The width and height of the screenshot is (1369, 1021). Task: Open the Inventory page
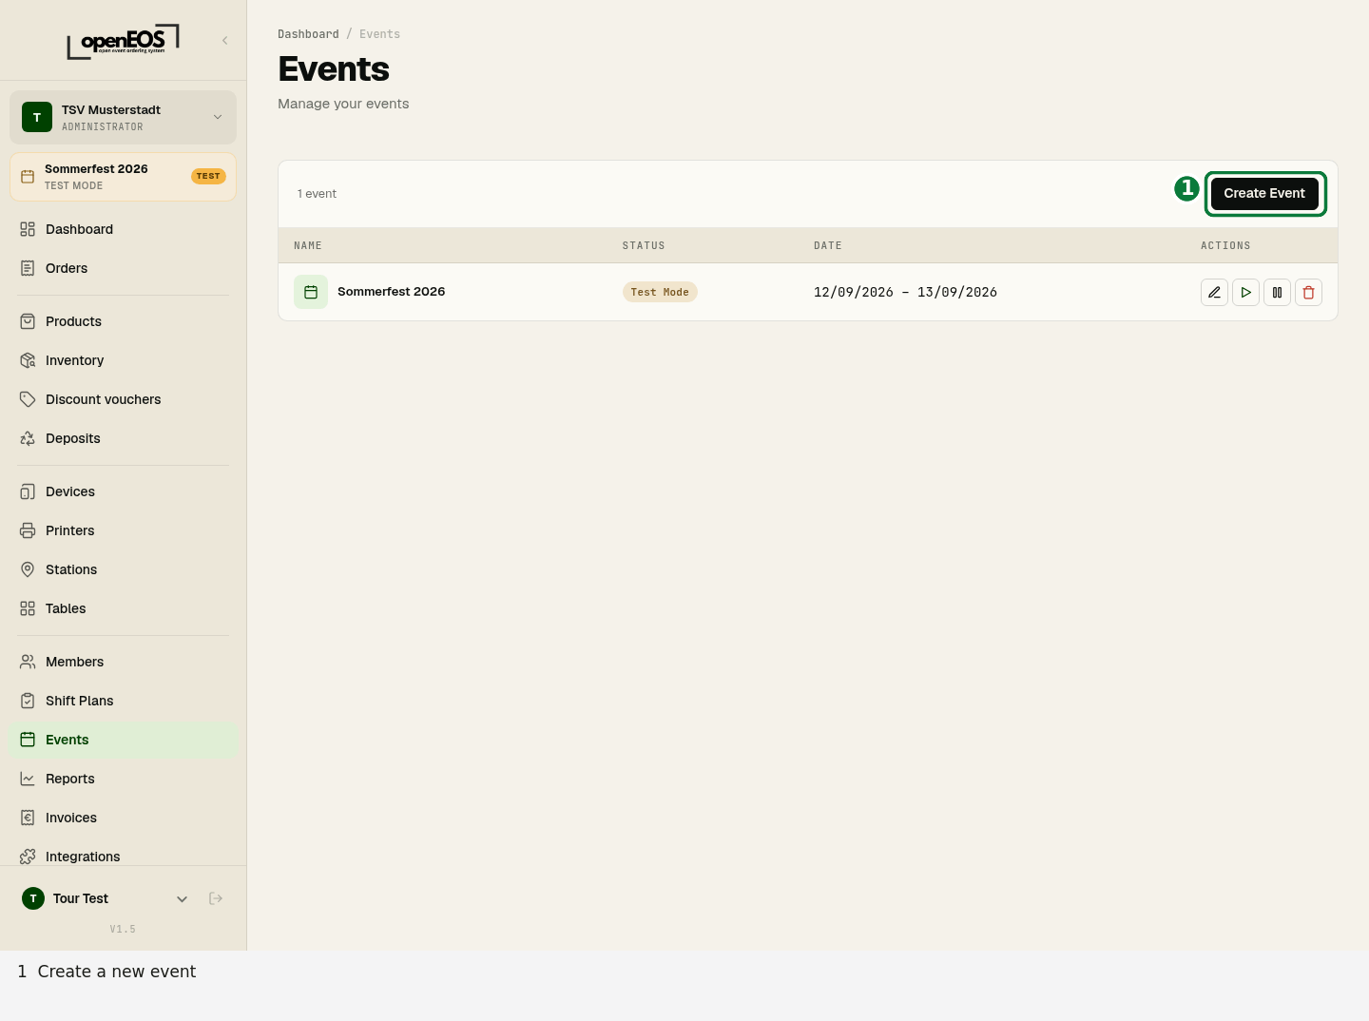(x=123, y=360)
